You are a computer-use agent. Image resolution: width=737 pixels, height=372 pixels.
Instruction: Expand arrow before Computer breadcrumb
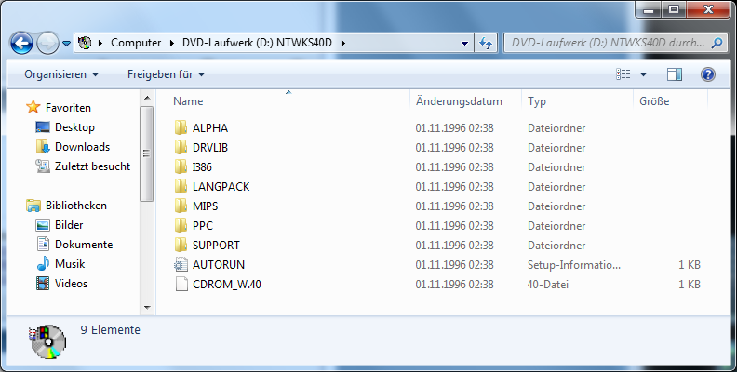(x=100, y=43)
